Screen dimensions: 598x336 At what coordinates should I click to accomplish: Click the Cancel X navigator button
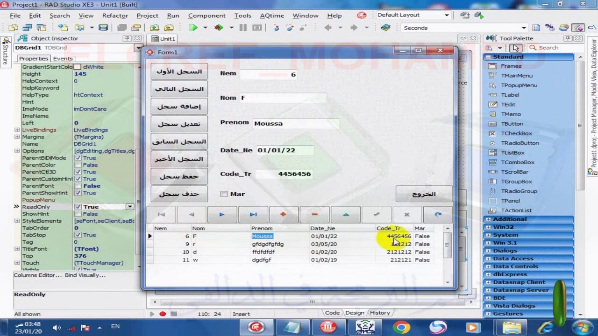406,214
